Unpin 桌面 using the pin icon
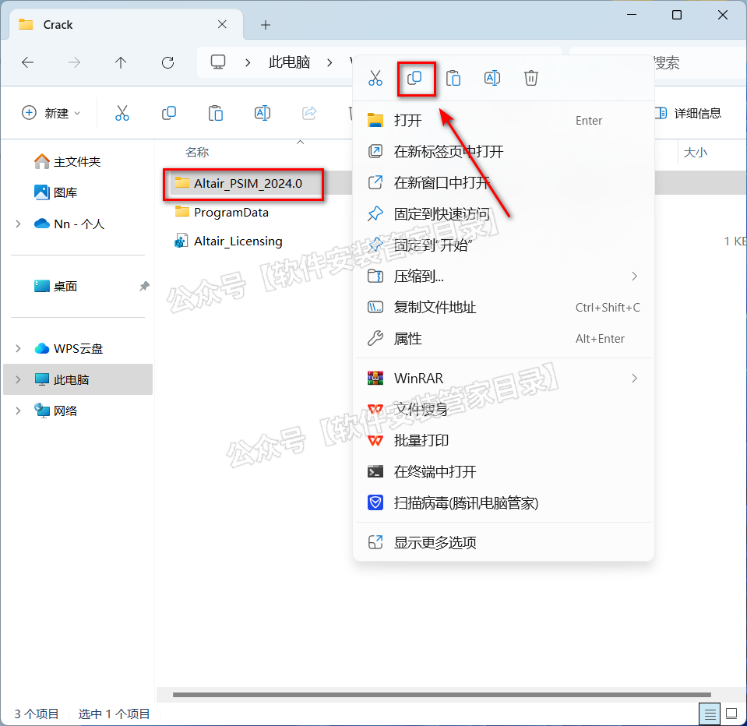 pyautogui.click(x=144, y=286)
